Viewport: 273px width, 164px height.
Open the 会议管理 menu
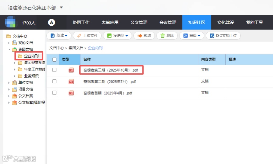pyautogui.click(x=168, y=22)
